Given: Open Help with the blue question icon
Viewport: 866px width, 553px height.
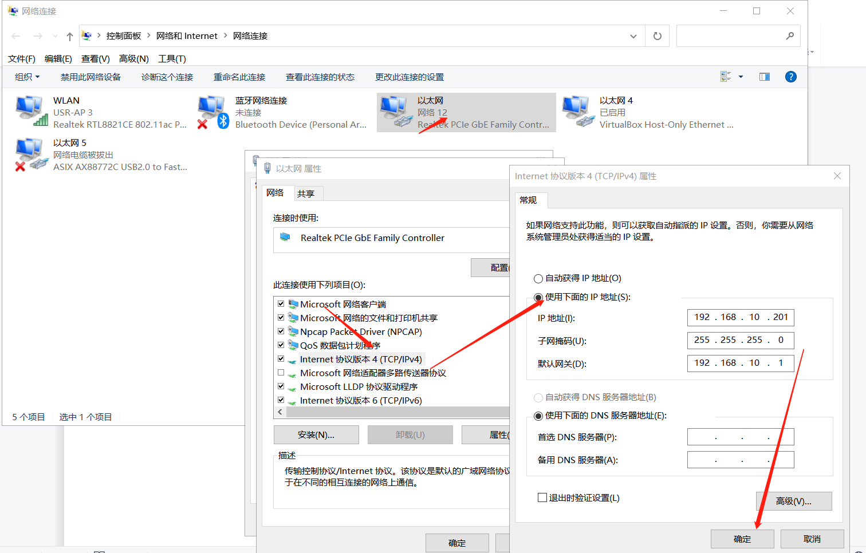Looking at the screenshot, I should [791, 77].
